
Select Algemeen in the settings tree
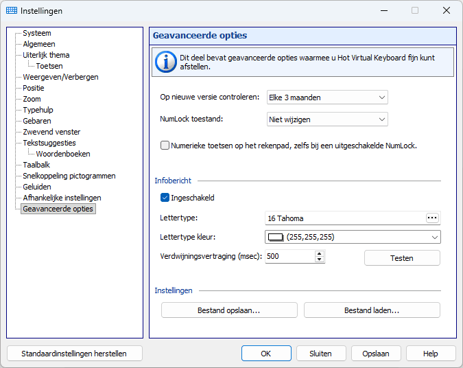pos(39,44)
